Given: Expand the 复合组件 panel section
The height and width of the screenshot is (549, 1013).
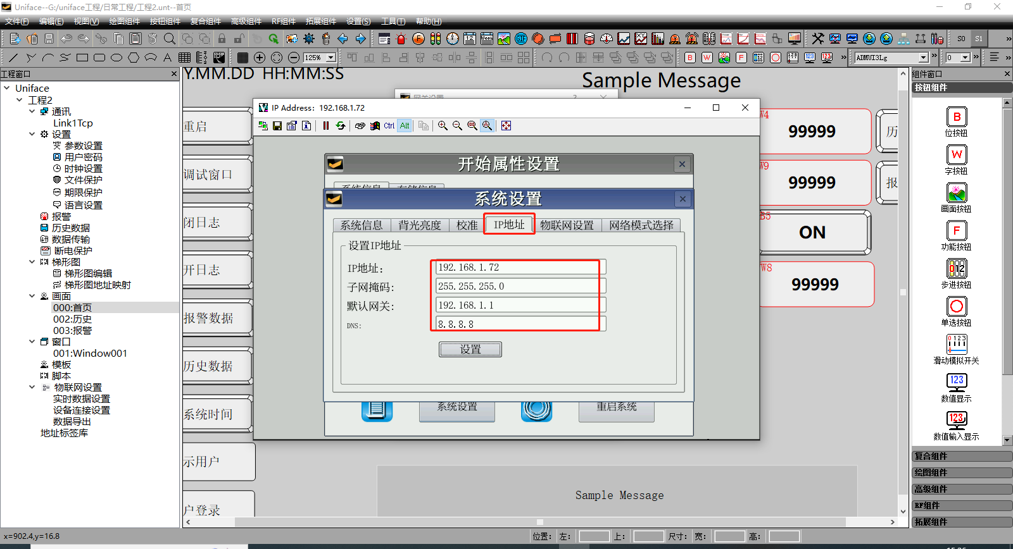Looking at the screenshot, I should click(962, 456).
